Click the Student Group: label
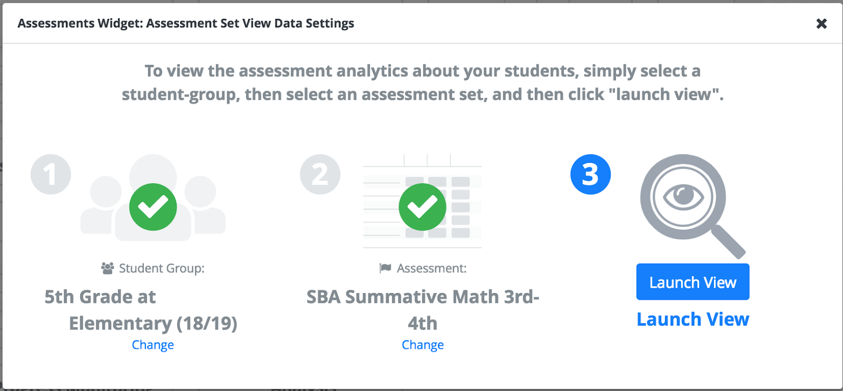The width and height of the screenshot is (843, 391). tap(162, 268)
